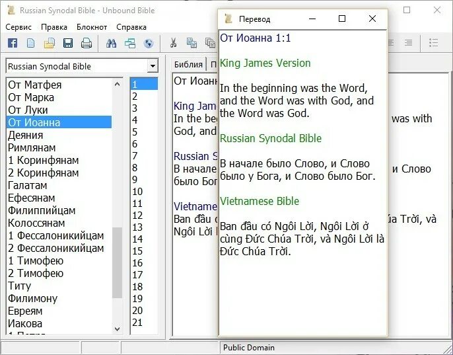
Task: Click the От Иоанна 1:1 heading in Перевод
Action: point(256,38)
